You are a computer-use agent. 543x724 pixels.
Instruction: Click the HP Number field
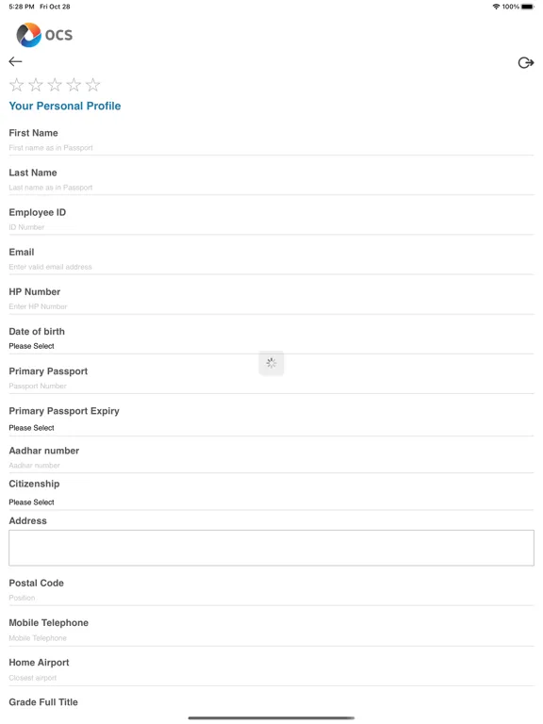point(271,306)
